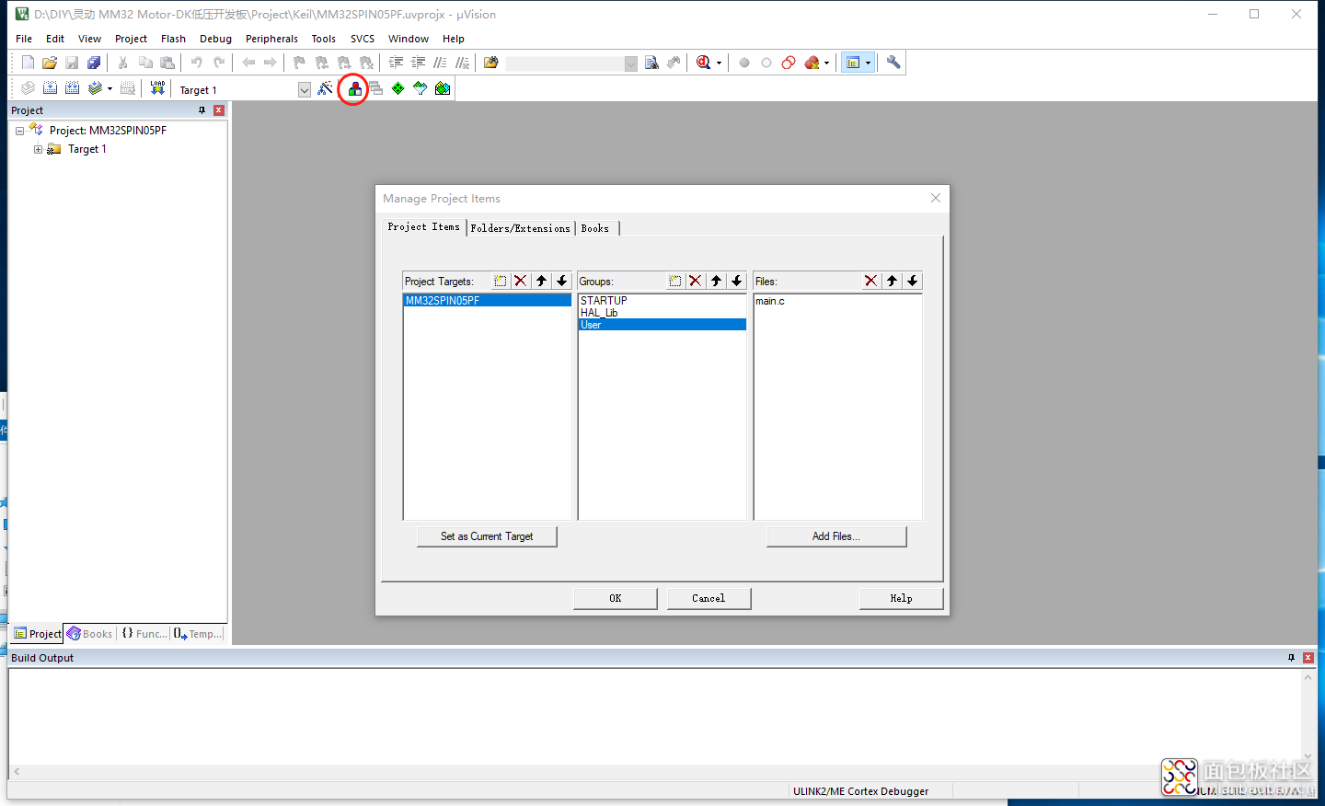The height and width of the screenshot is (806, 1325).
Task: Click the Cancel button
Action: [709, 598]
